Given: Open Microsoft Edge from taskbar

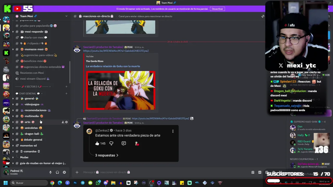Looking at the screenshot, I should [60, 183].
